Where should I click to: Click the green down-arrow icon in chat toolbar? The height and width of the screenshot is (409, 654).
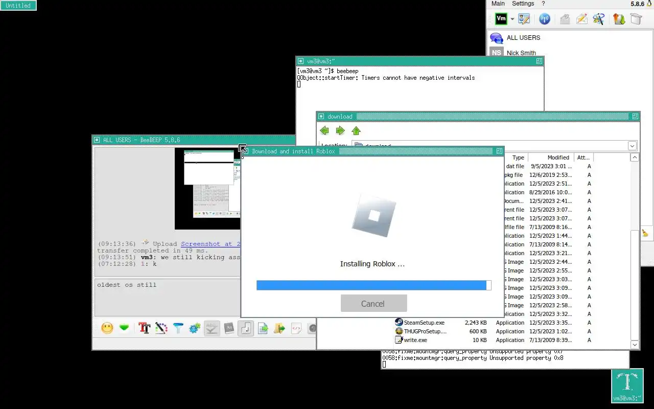point(124,328)
